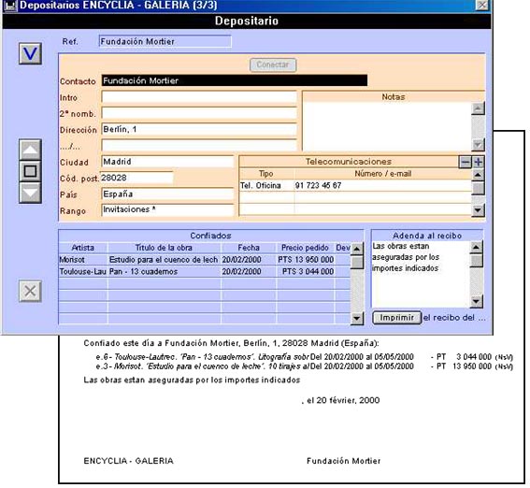
Task: Click the País field showing España
Action: tap(167, 194)
